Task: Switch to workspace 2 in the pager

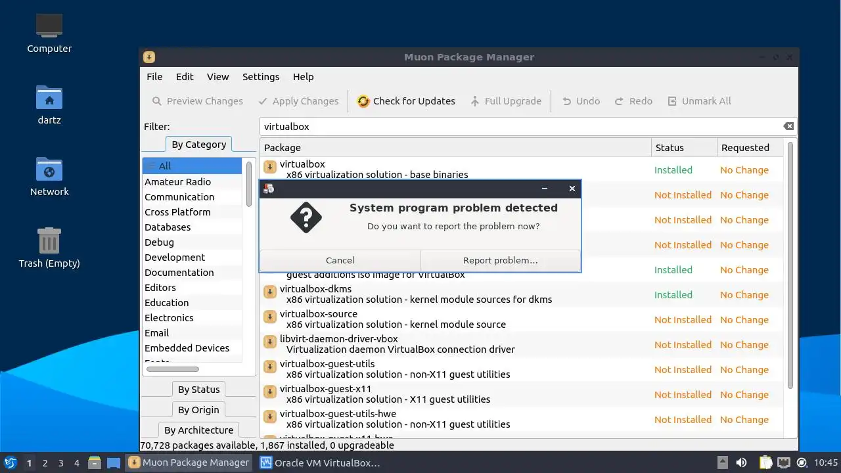Action: pos(45,463)
